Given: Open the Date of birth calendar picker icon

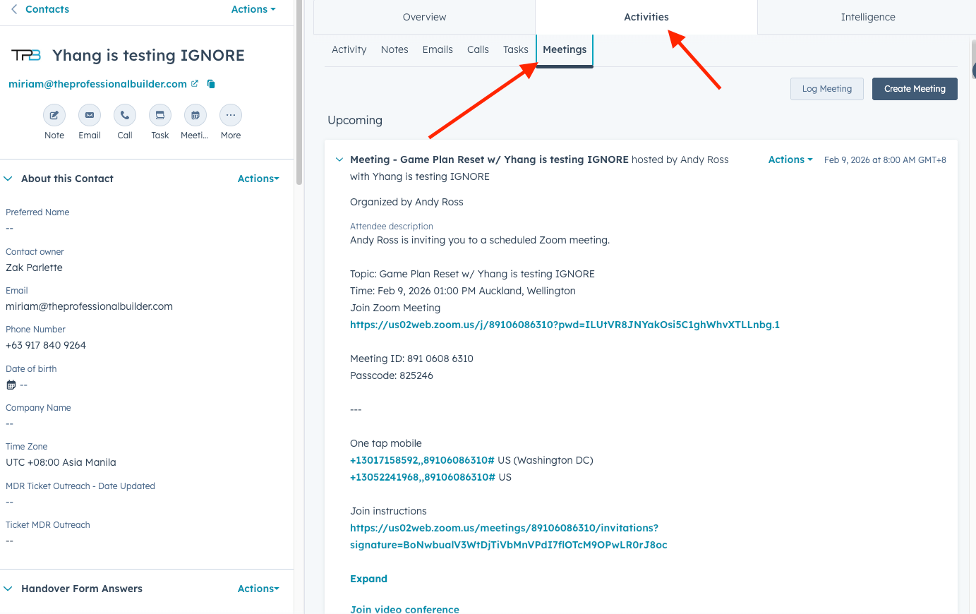Looking at the screenshot, I should [x=11, y=385].
